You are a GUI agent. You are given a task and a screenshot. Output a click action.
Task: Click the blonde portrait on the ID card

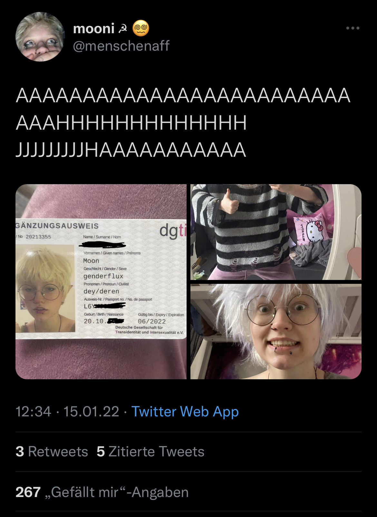(x=45, y=288)
